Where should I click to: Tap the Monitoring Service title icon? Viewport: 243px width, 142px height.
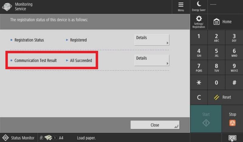coord(7,7)
